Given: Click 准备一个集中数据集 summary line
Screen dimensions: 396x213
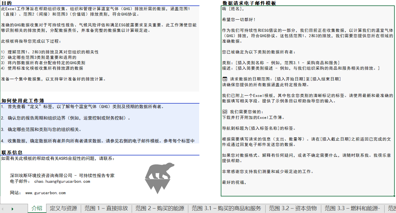Looking at the screenshot, I should [53, 79].
